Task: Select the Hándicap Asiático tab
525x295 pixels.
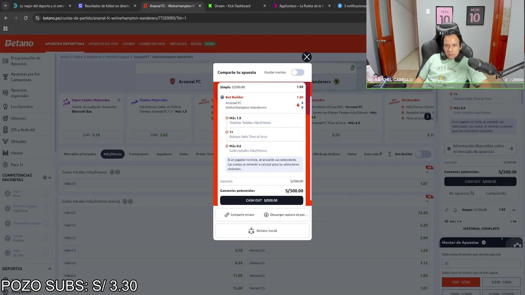Action: tap(326, 154)
